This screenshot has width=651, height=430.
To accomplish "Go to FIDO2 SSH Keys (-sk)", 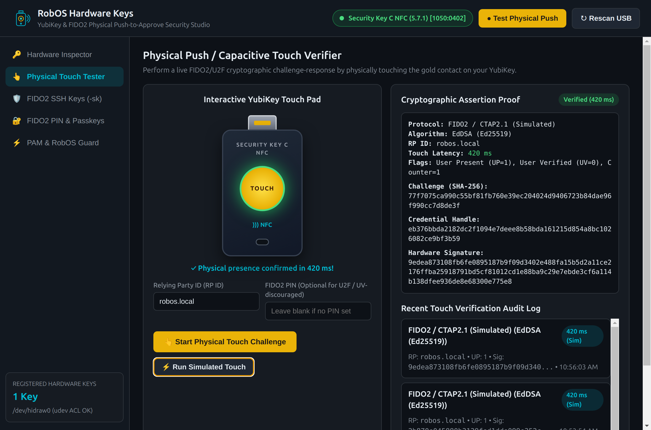I will click(x=65, y=99).
